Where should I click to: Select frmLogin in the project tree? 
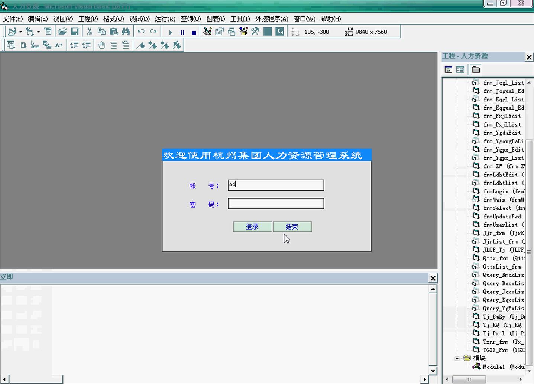coord(499,191)
